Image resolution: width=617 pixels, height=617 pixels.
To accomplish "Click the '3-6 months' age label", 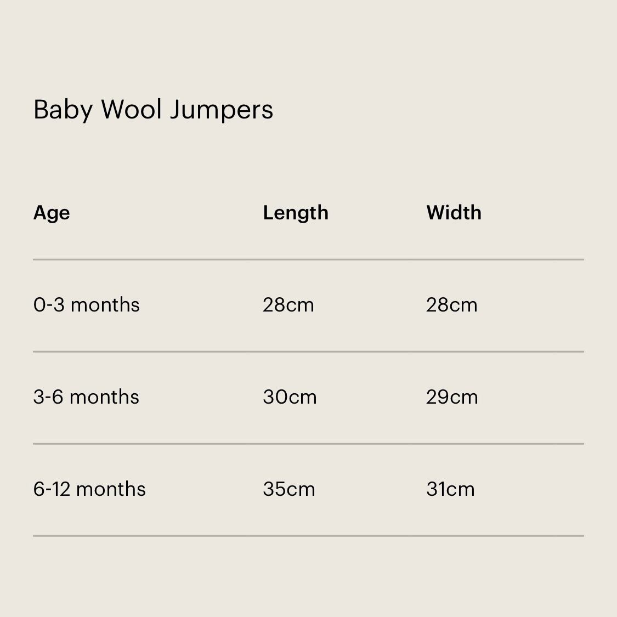I will pyautogui.click(x=87, y=397).
